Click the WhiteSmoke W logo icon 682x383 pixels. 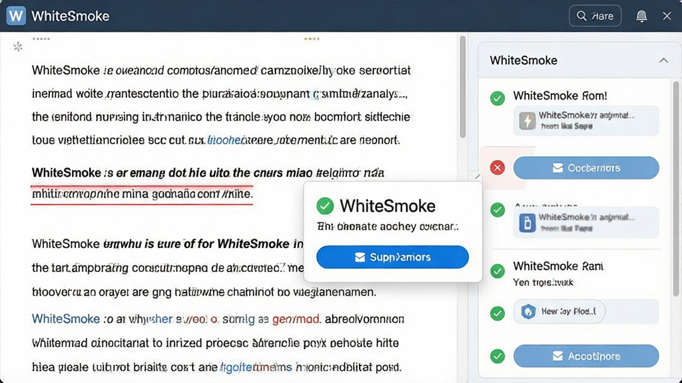[16, 16]
